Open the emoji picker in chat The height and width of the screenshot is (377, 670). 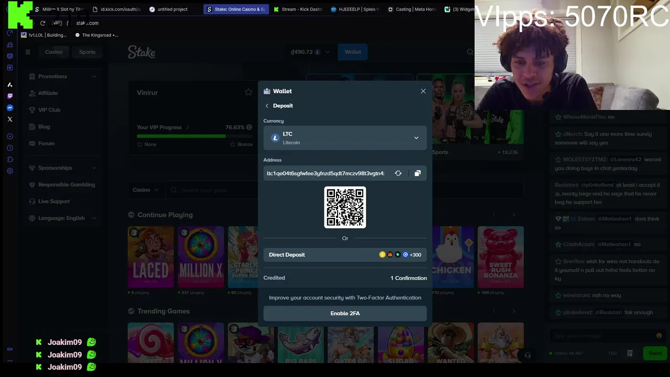(x=659, y=336)
